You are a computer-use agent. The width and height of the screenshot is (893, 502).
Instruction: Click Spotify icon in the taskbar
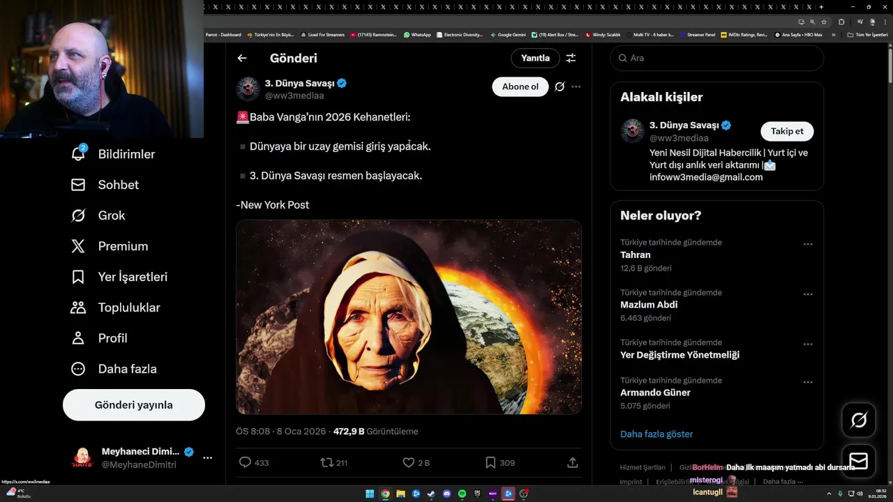coord(462,494)
